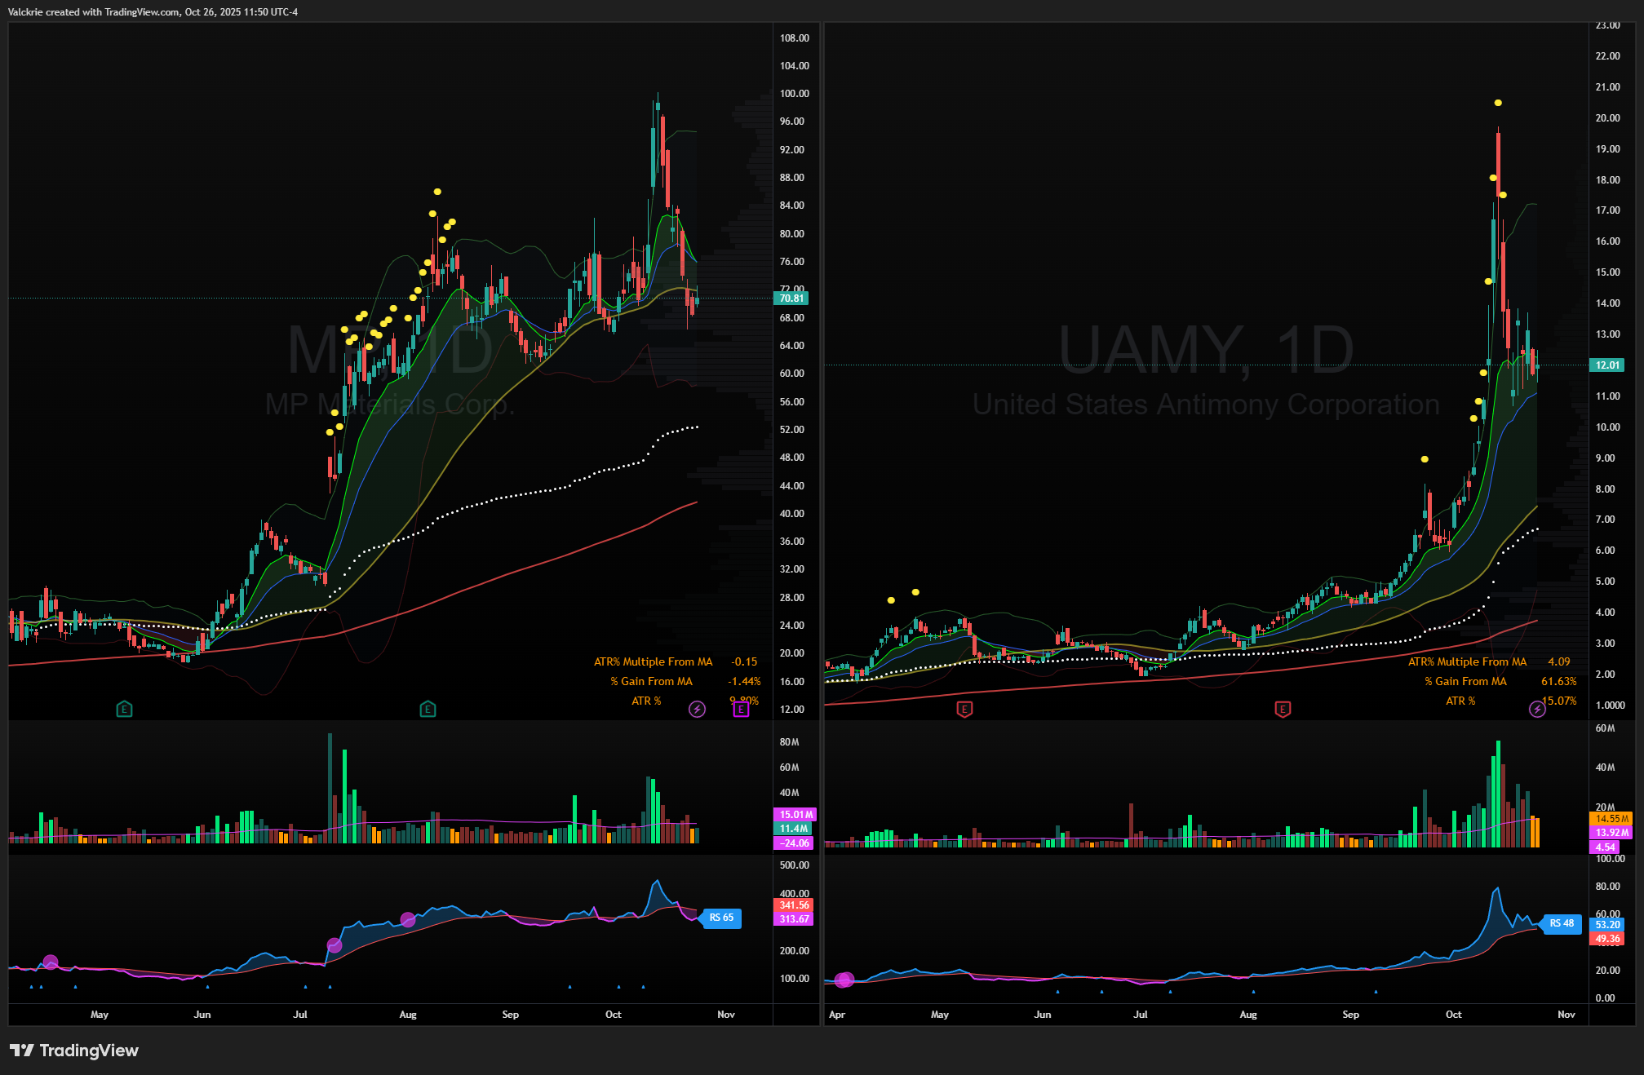
Task: Click the magenta 15.01M volume label
Action: tap(795, 814)
